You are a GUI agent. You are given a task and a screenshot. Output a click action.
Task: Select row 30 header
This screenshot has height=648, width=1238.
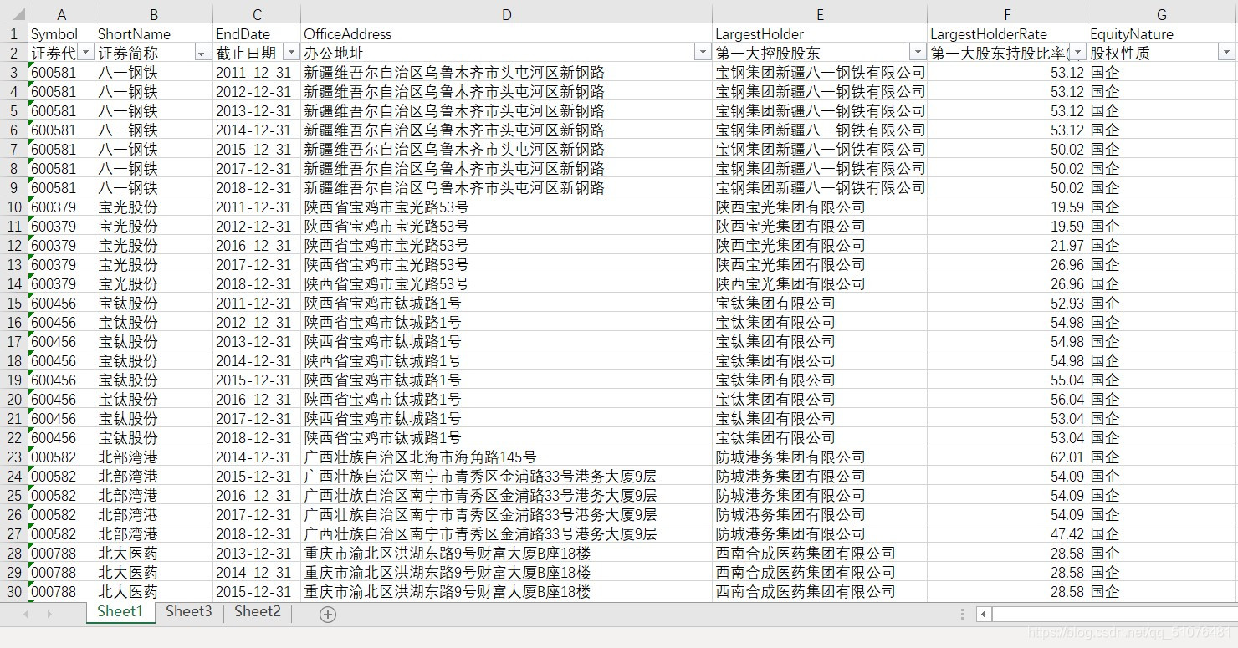(x=14, y=591)
